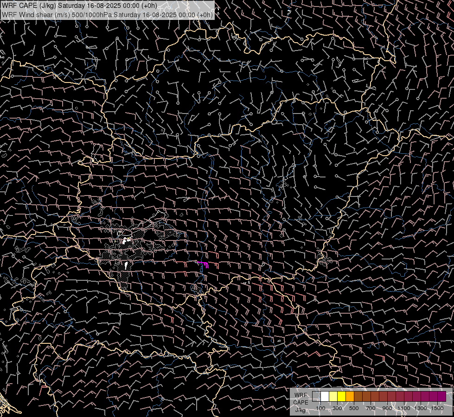Image resolution: width=454 pixels, height=417 pixels.
Task: Select the final magenta legend swatch
Action: click(x=441, y=396)
